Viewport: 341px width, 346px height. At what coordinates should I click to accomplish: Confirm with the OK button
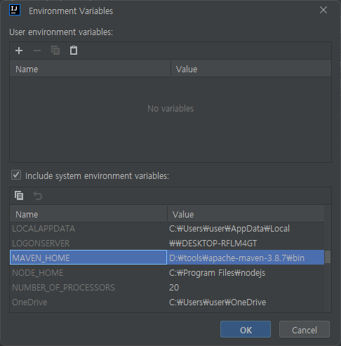tap(246, 329)
